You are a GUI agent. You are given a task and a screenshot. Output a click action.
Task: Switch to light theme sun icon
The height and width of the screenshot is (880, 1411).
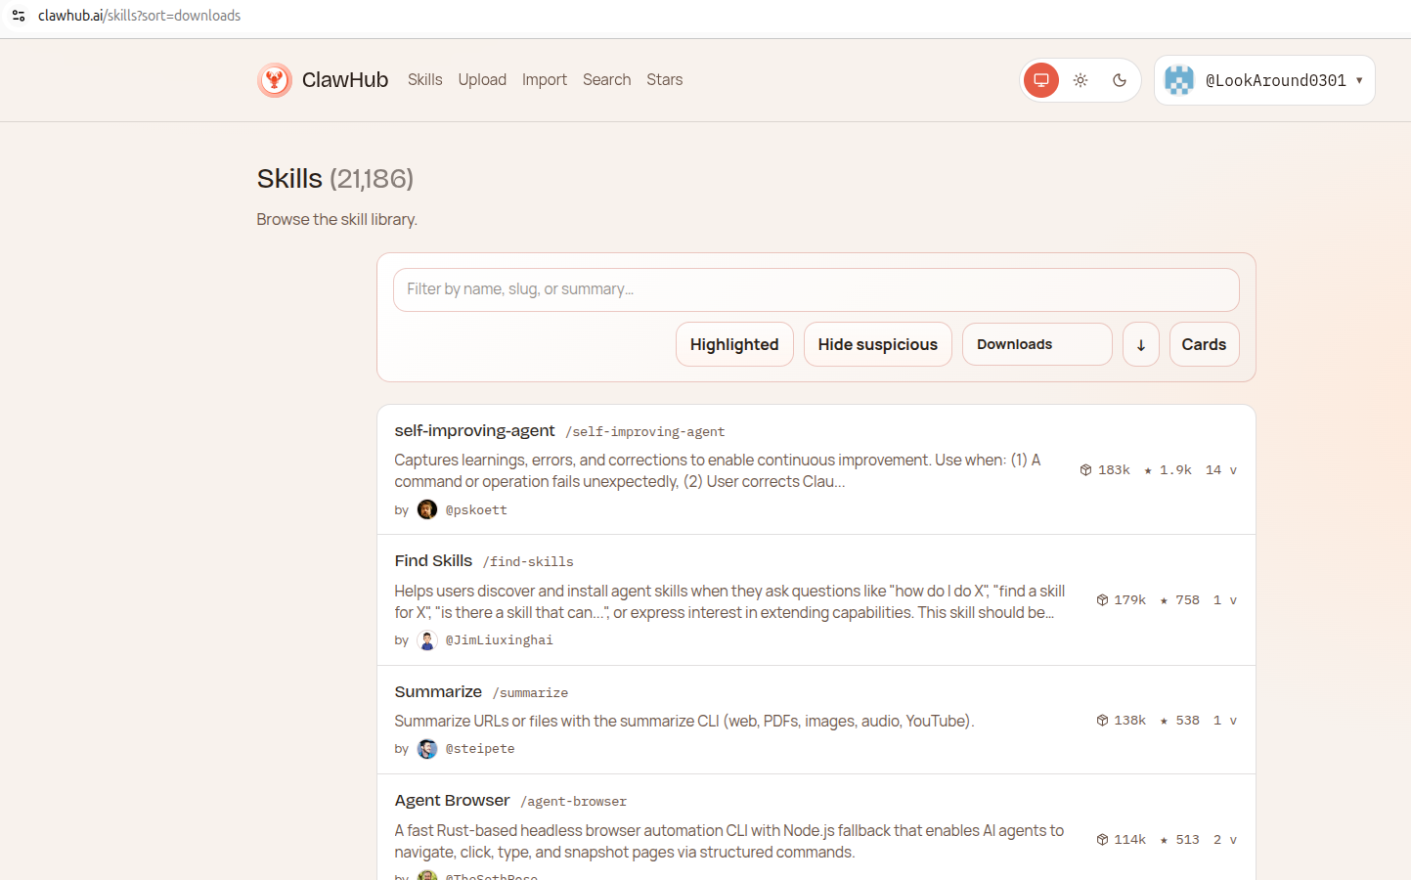click(1080, 80)
